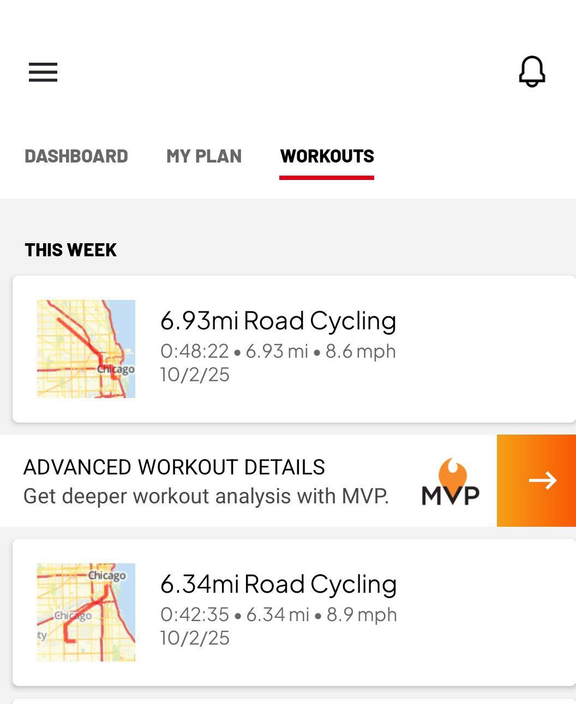Screen dimensions: 576x704
Task: Open the 6.34mi Road Cycling workout title
Action: point(278,584)
